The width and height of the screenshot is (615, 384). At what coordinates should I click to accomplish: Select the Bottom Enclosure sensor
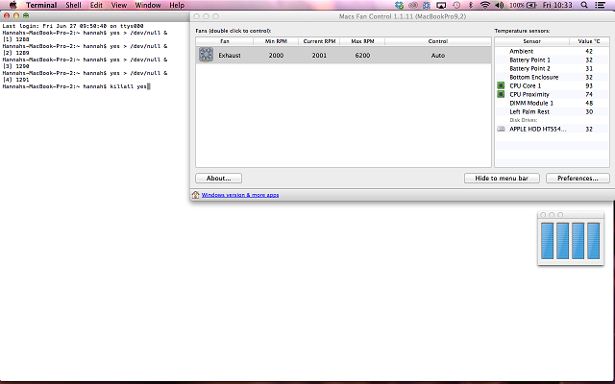pos(534,77)
